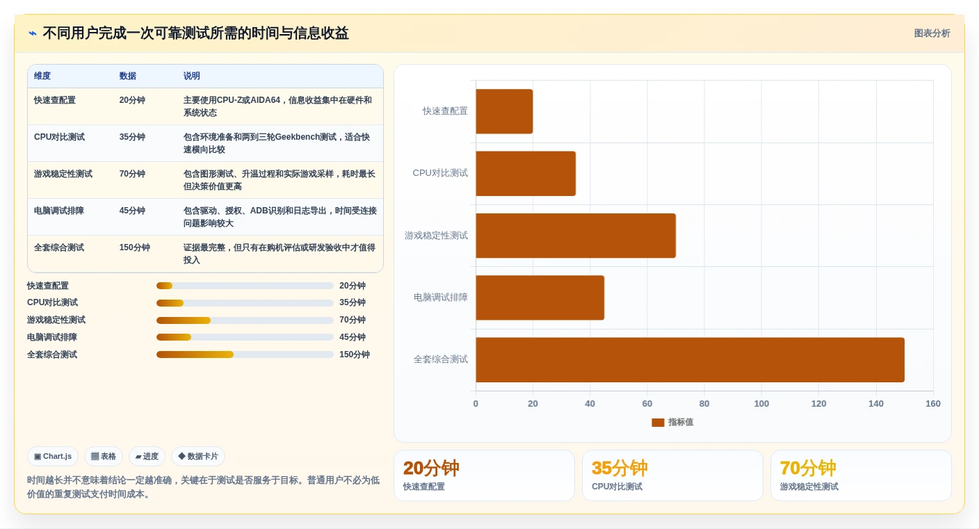Click the 电脑调试排障 table row name
Viewport: 979px width, 529px height.
59,211
